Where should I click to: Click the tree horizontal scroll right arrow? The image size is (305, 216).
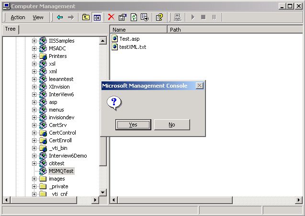(95, 200)
